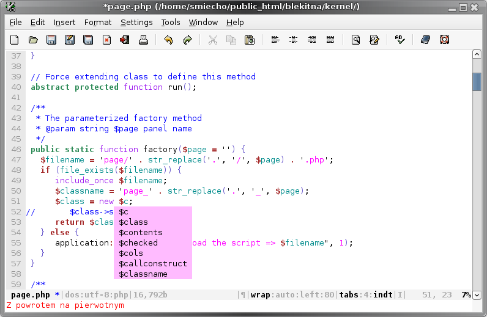Click the return keyword on line 53

70,222
